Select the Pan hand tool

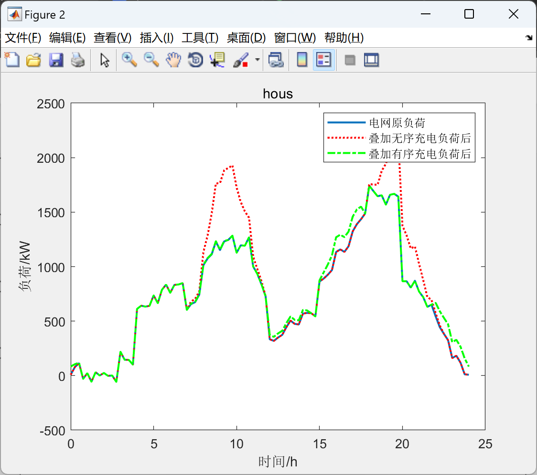pyautogui.click(x=173, y=60)
